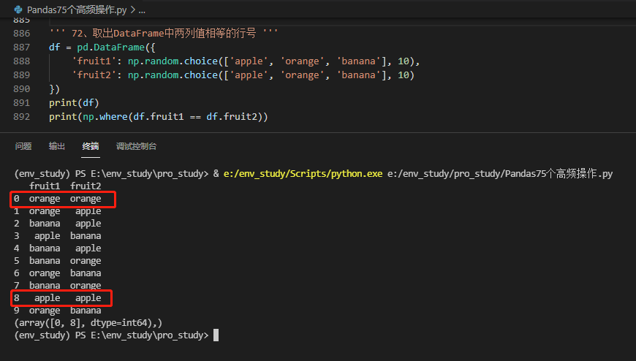This screenshot has width=636, height=361.
Task: Click the terminal cursor at the last prompt
Action: click(x=216, y=335)
